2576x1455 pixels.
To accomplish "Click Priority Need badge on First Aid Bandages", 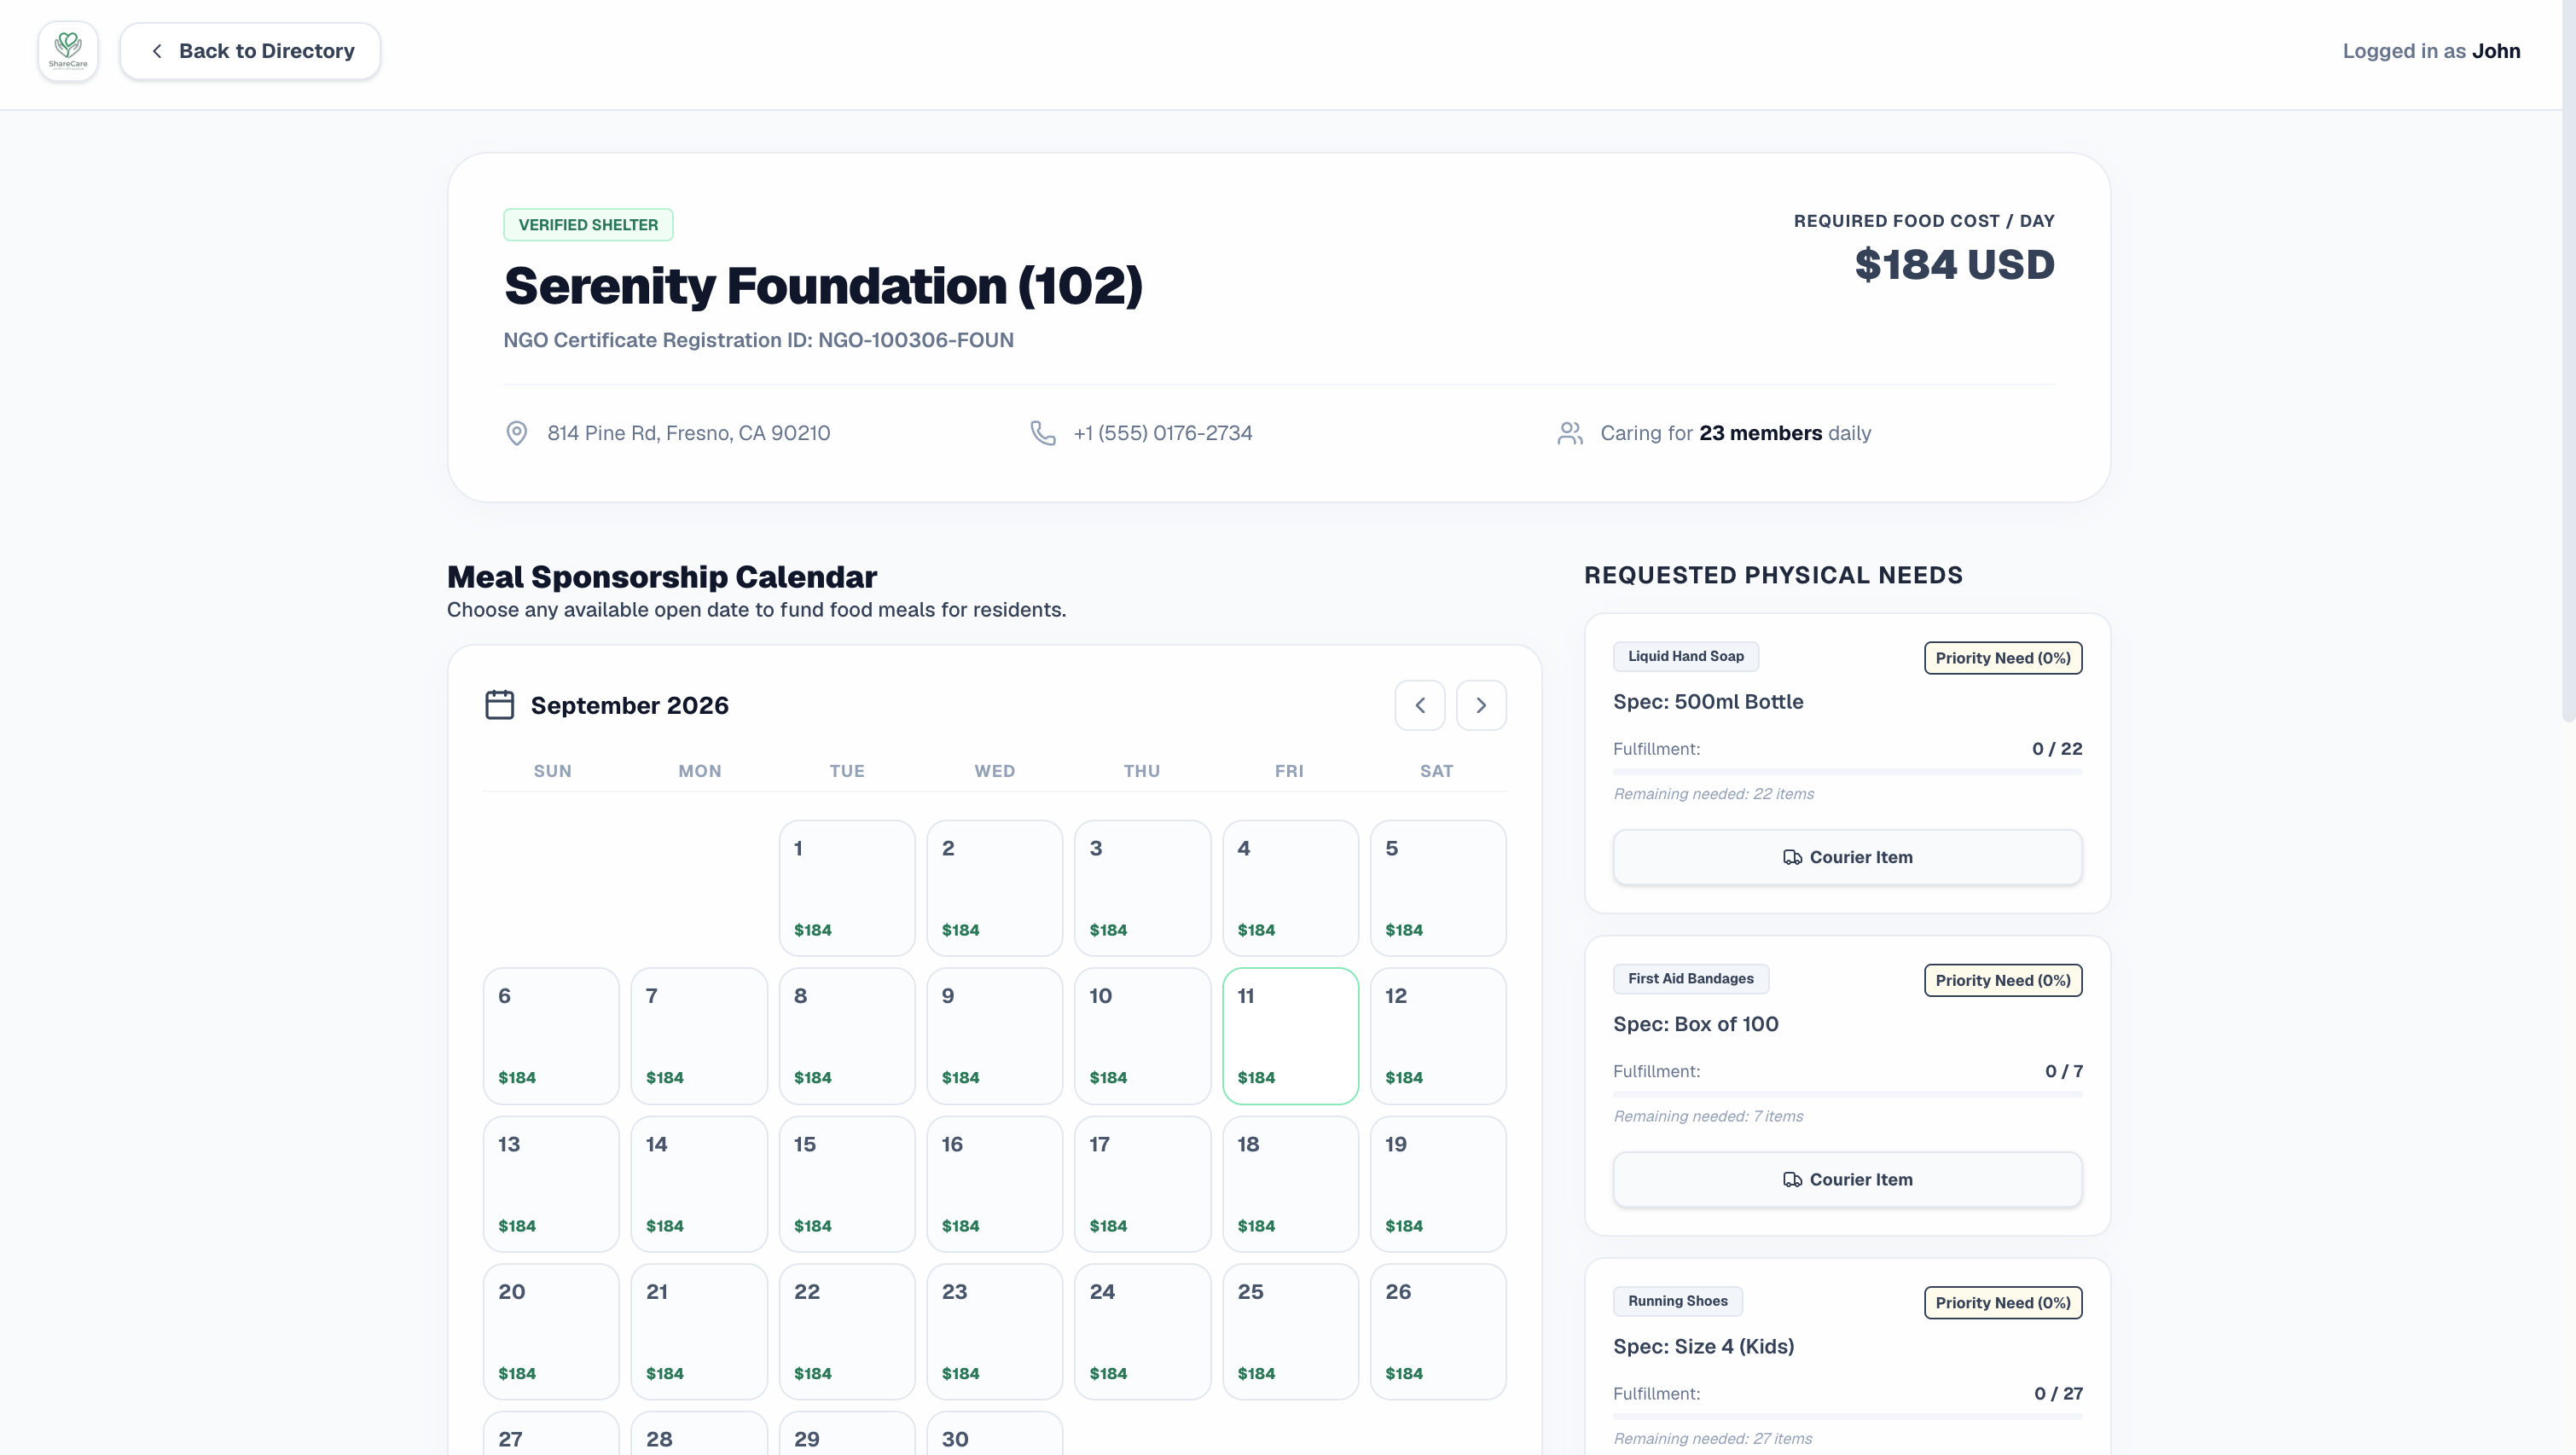I will (2002, 980).
